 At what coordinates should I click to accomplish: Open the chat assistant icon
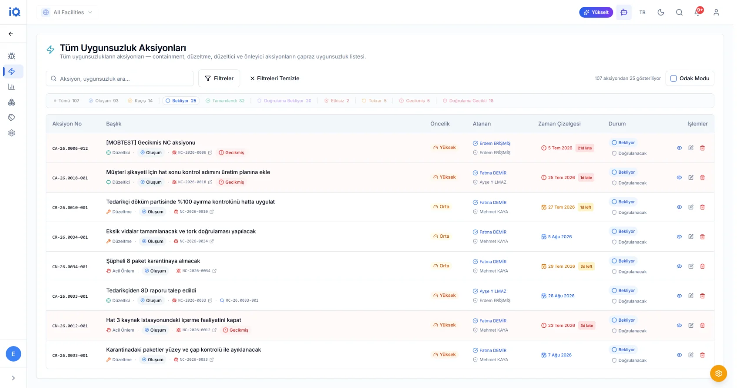coord(624,12)
